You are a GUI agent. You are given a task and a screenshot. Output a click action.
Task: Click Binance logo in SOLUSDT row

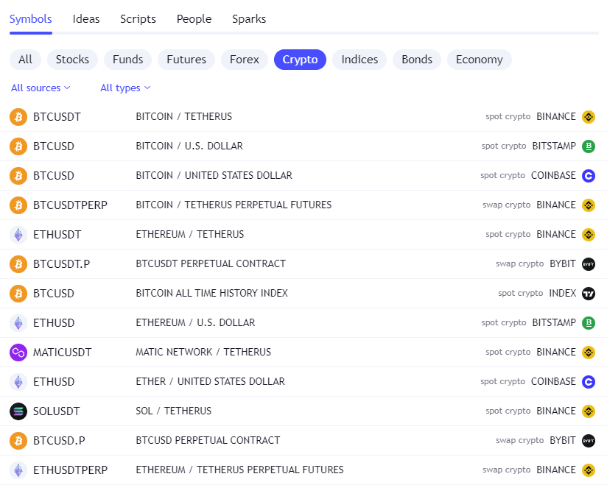589,411
